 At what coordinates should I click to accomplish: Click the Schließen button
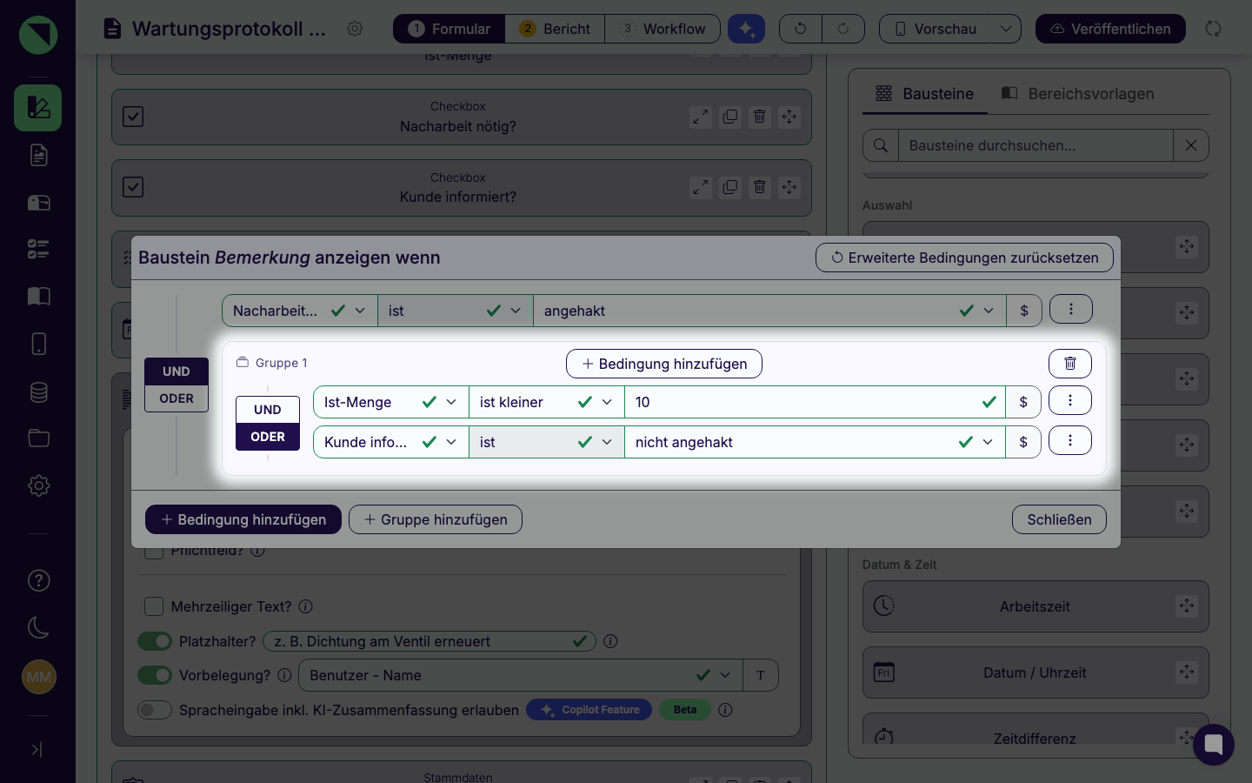coord(1059,519)
